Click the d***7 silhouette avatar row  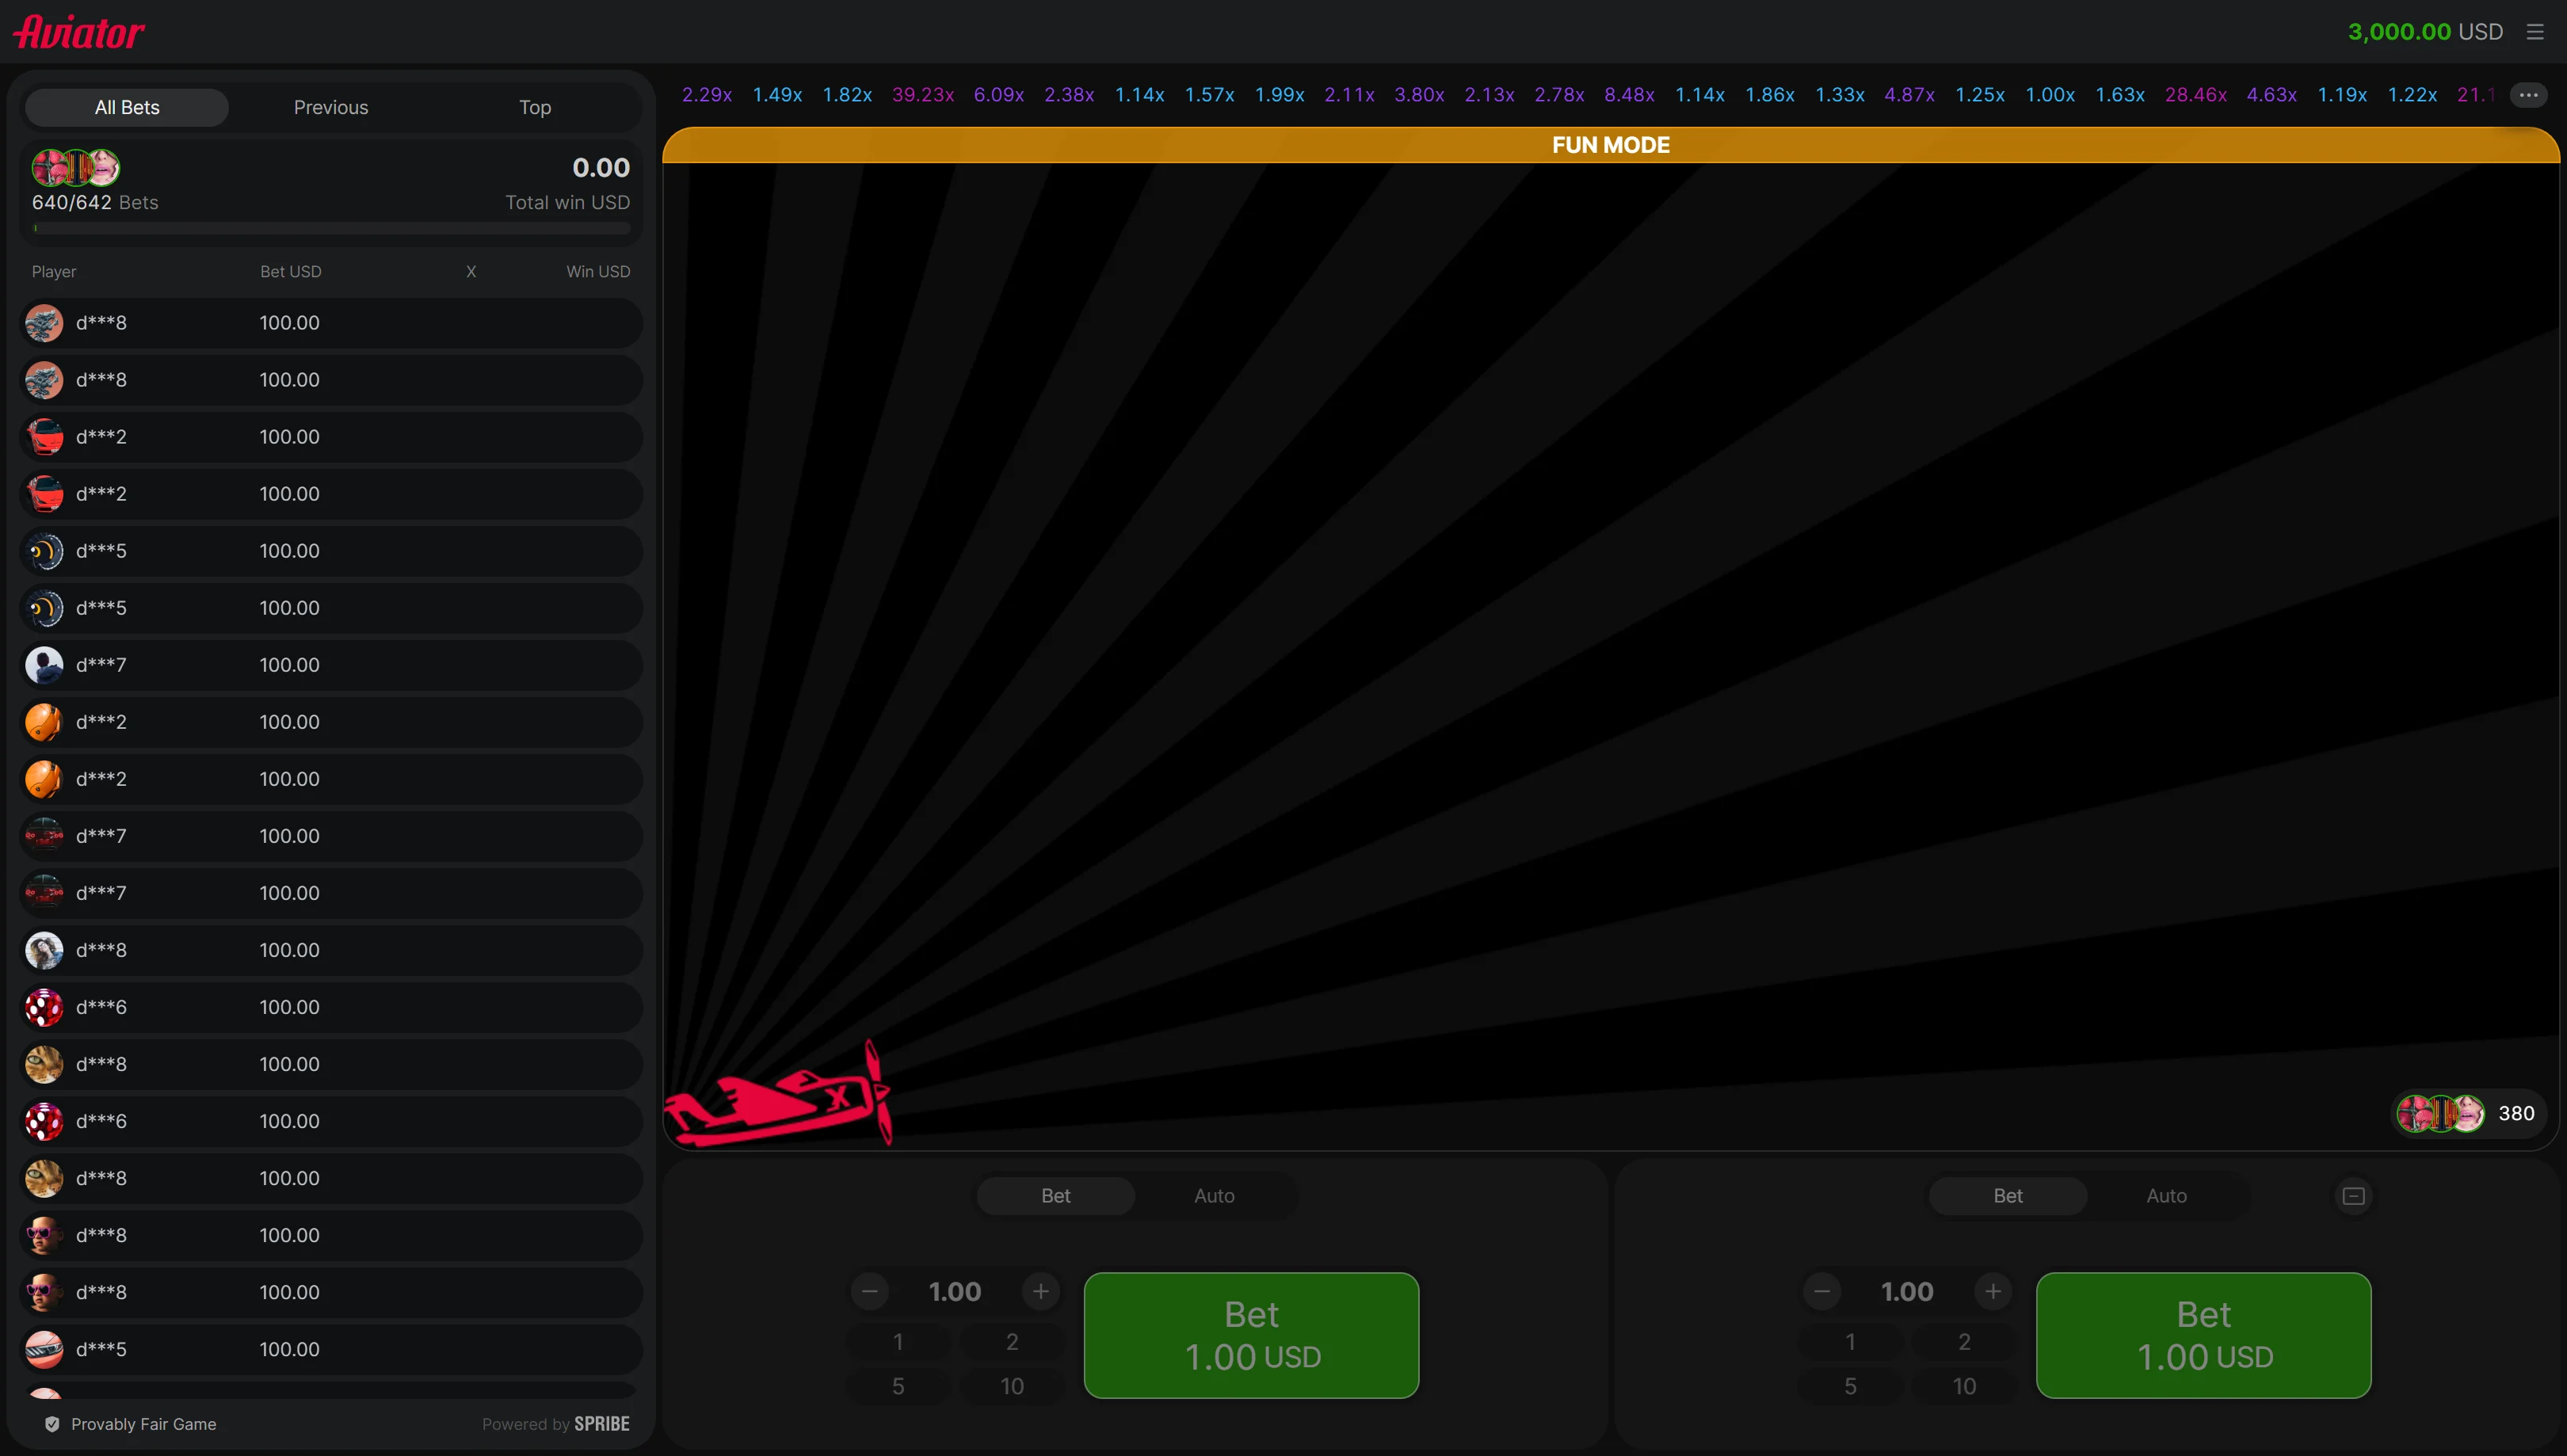(331, 665)
